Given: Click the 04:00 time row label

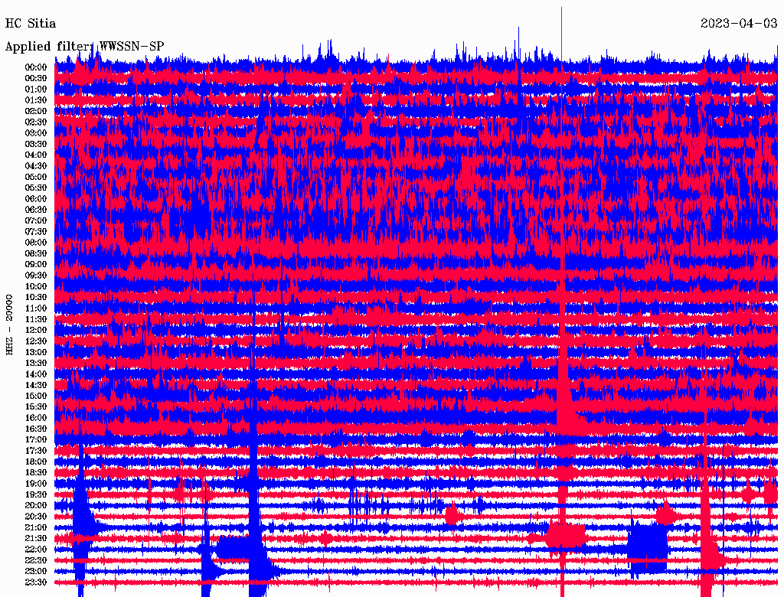Looking at the screenshot, I should pyautogui.click(x=36, y=155).
